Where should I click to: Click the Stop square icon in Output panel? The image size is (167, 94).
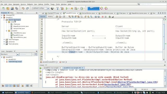click(41, 75)
